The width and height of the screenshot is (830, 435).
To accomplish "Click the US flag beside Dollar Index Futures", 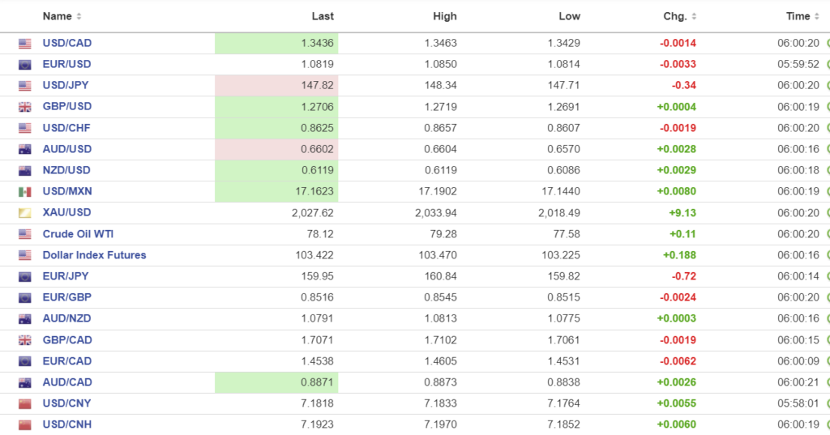I will click(25, 255).
